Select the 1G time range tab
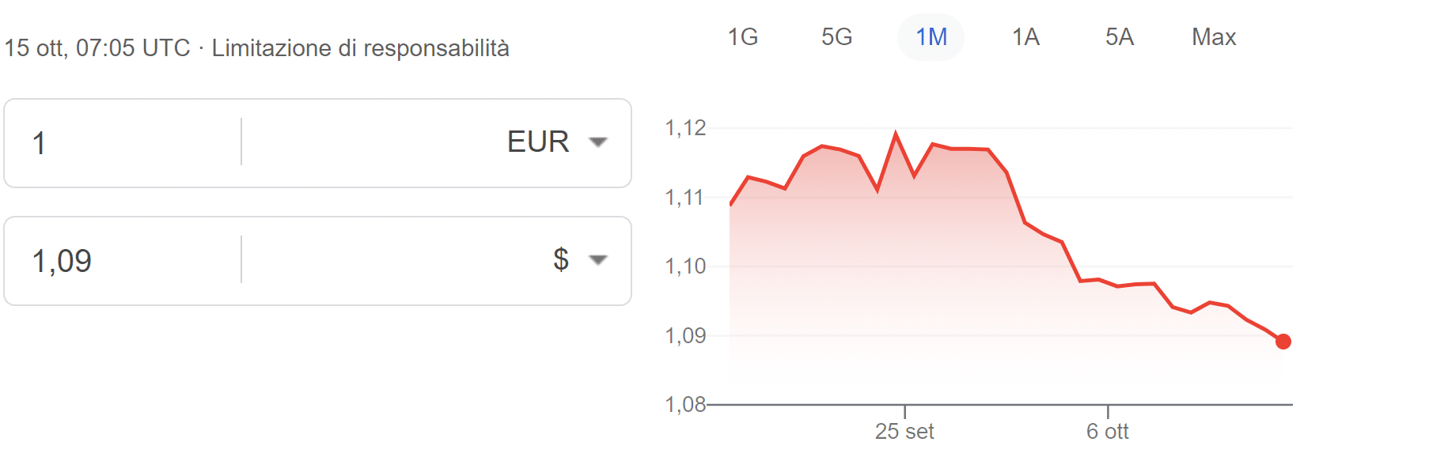The width and height of the screenshot is (1448, 476). click(743, 37)
